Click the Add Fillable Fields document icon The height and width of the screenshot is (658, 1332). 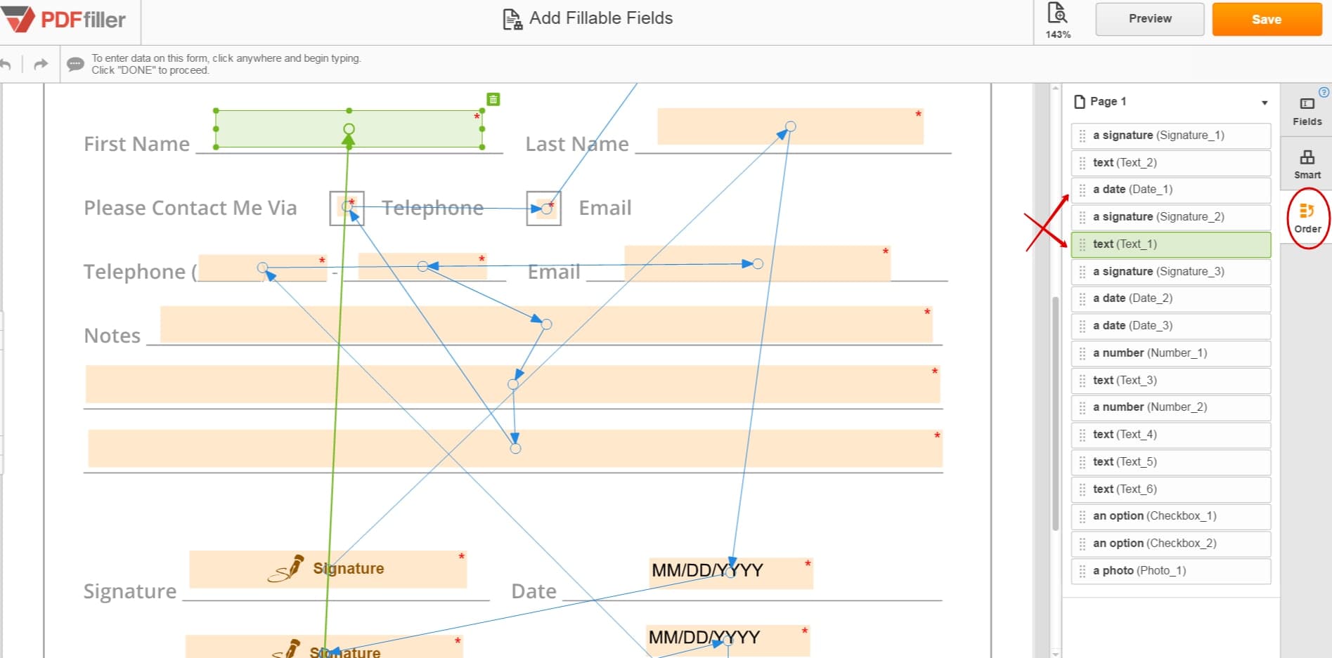tap(512, 19)
